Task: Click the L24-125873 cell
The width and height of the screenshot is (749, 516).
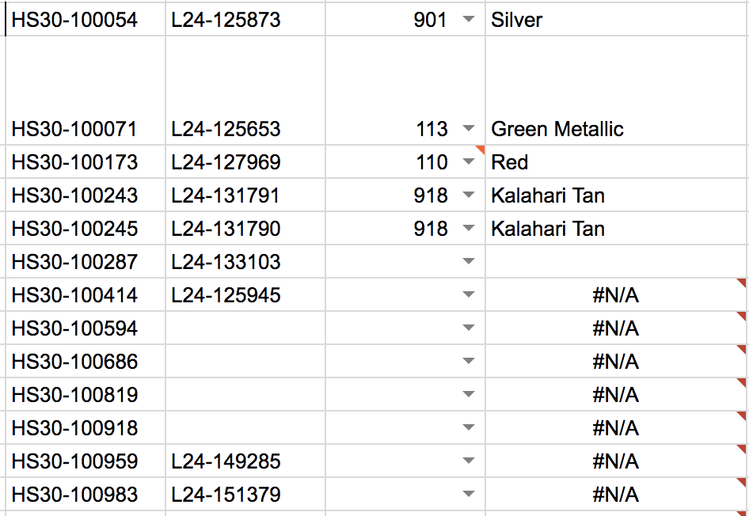Action: click(x=226, y=20)
